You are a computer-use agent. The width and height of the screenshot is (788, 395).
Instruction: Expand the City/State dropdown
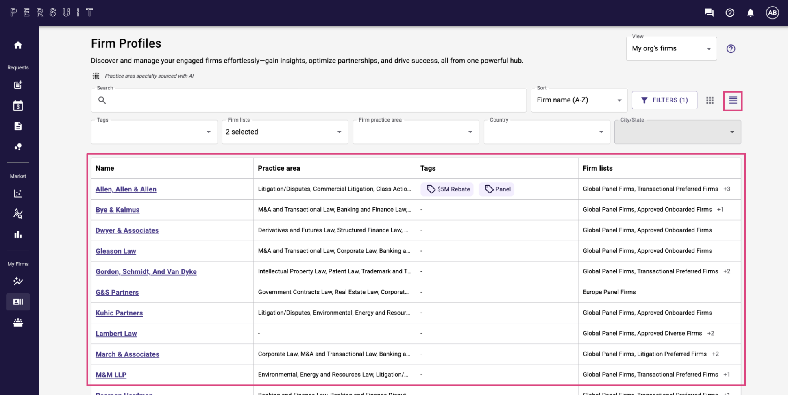[x=677, y=132]
